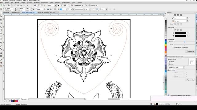Open the Файл menu
197x110 pixels.
2,3
